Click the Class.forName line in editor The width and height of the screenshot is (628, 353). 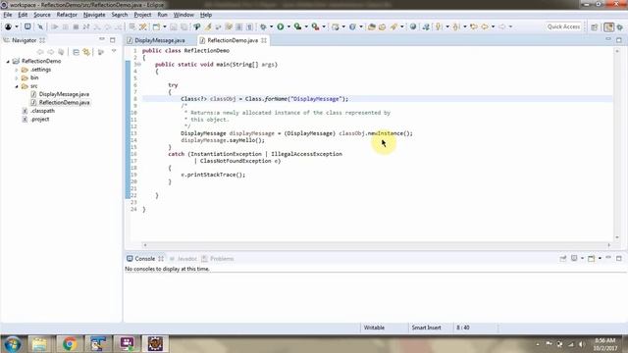tap(377, 99)
